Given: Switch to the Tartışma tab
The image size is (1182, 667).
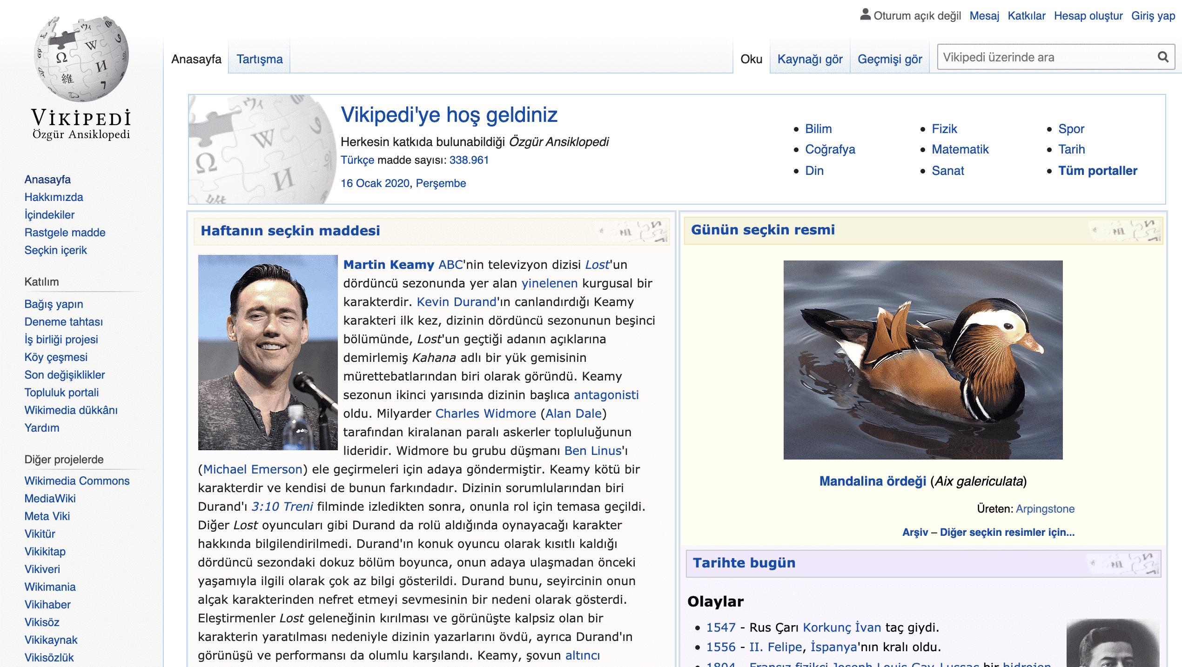Looking at the screenshot, I should pos(259,59).
